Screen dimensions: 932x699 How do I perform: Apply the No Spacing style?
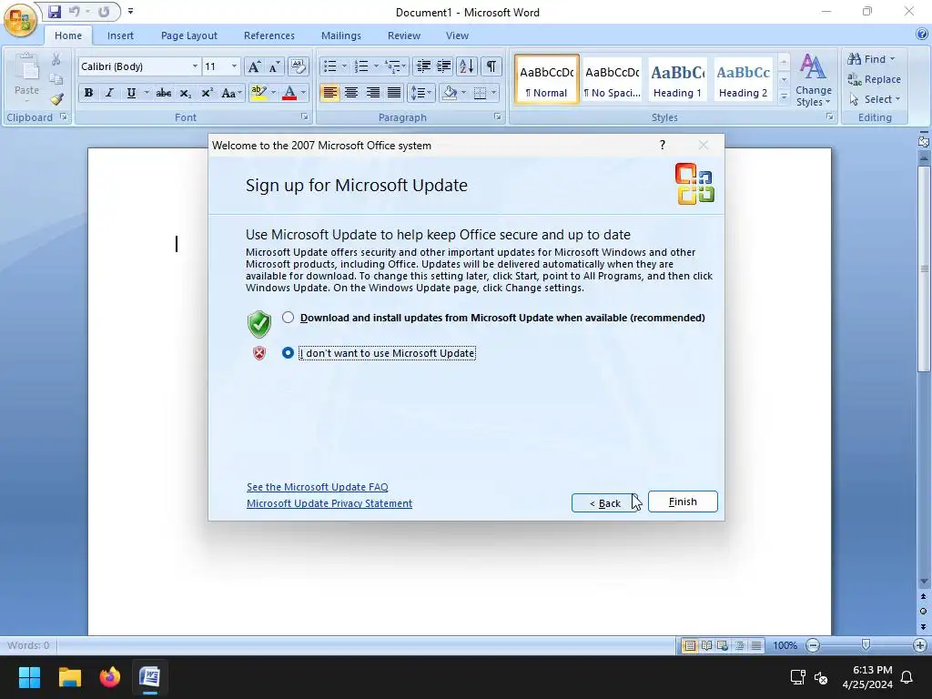[613, 80]
